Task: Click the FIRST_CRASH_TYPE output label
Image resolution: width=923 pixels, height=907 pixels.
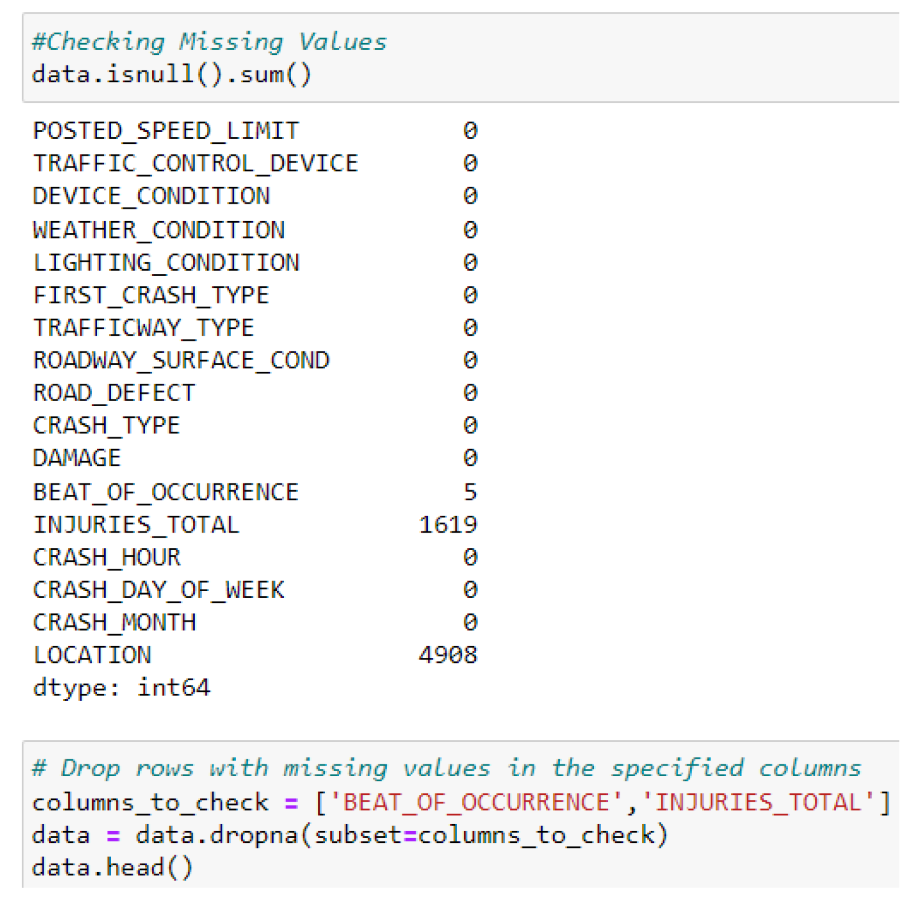Action: (x=151, y=295)
